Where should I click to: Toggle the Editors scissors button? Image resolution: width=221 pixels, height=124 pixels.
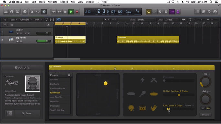pos(44,12)
